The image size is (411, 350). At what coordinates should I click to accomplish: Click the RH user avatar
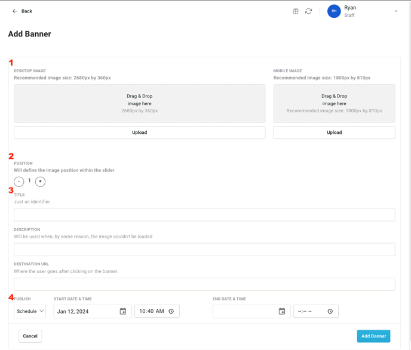(x=334, y=11)
